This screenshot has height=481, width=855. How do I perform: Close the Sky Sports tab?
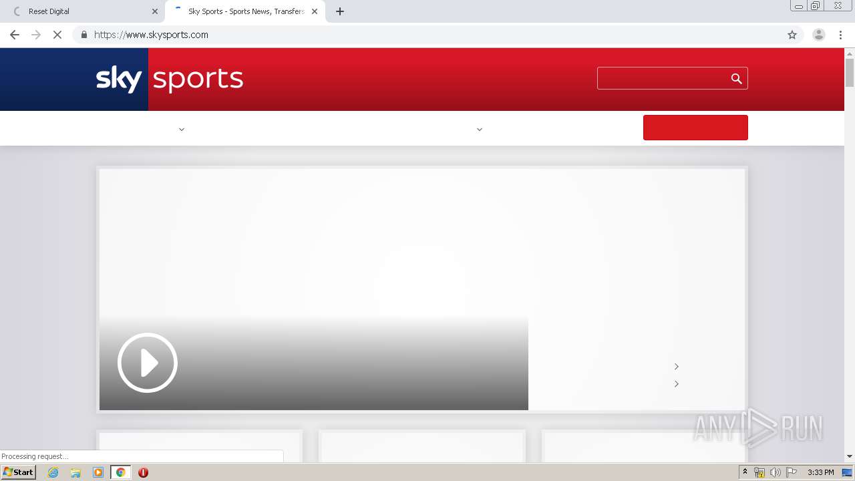click(x=315, y=11)
